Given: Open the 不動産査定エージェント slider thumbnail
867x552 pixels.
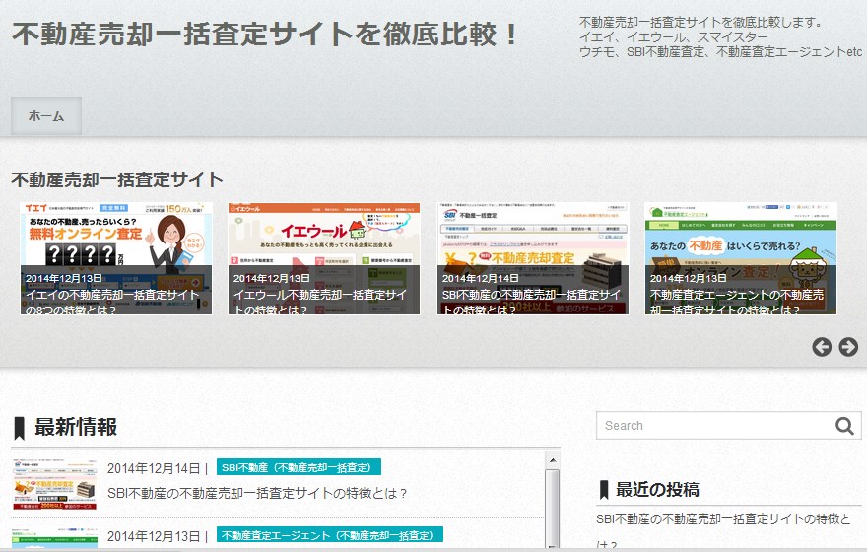Looking at the screenshot, I should [x=741, y=258].
